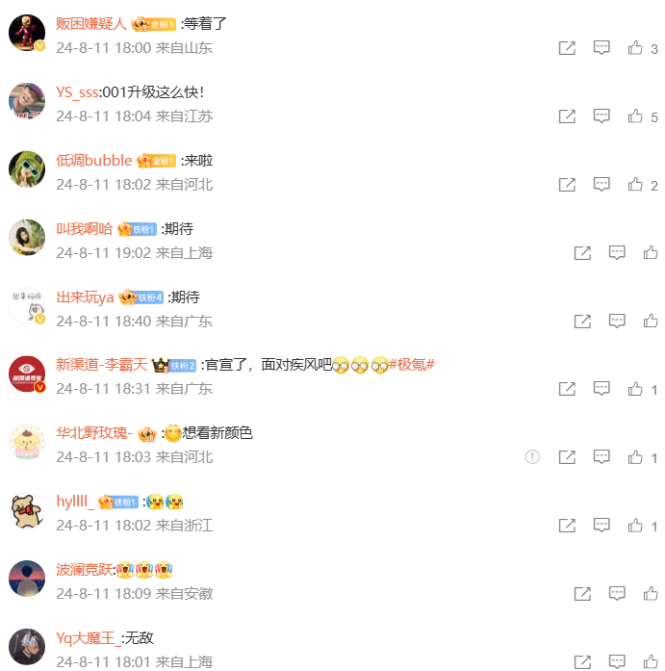665x671 pixels.
Task: Like the comment by 波澜竞跃
Action: (x=651, y=594)
